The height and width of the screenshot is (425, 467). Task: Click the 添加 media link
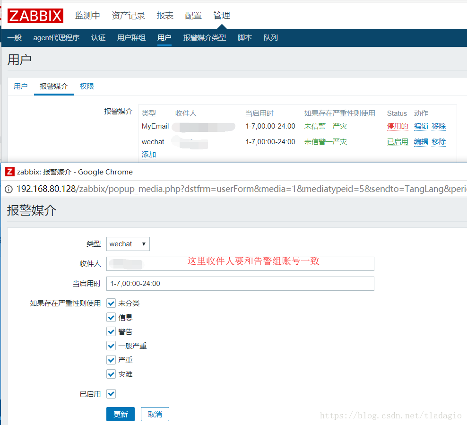point(149,155)
